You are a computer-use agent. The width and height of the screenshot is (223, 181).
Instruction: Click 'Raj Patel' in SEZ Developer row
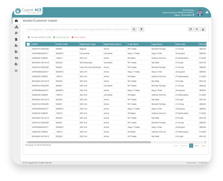tap(155, 63)
